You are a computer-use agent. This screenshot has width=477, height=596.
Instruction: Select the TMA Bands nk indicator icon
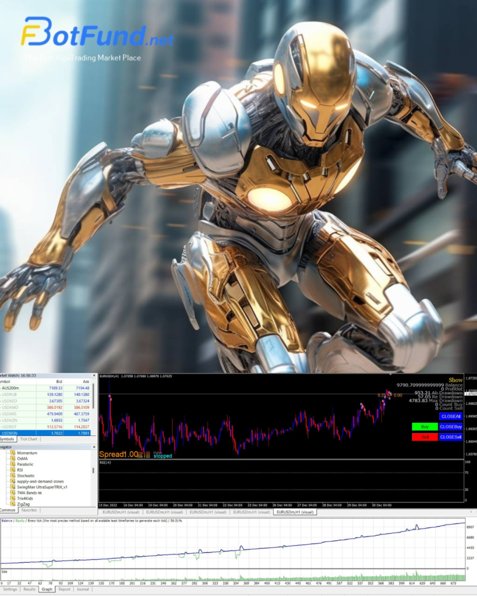[13, 493]
